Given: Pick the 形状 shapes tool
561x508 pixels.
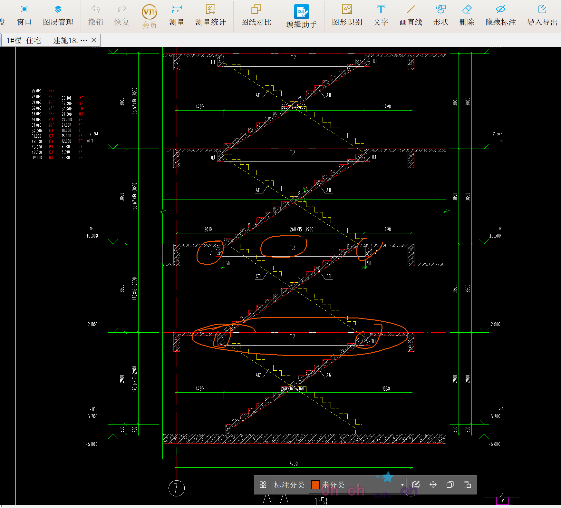Looking at the screenshot, I should [441, 15].
